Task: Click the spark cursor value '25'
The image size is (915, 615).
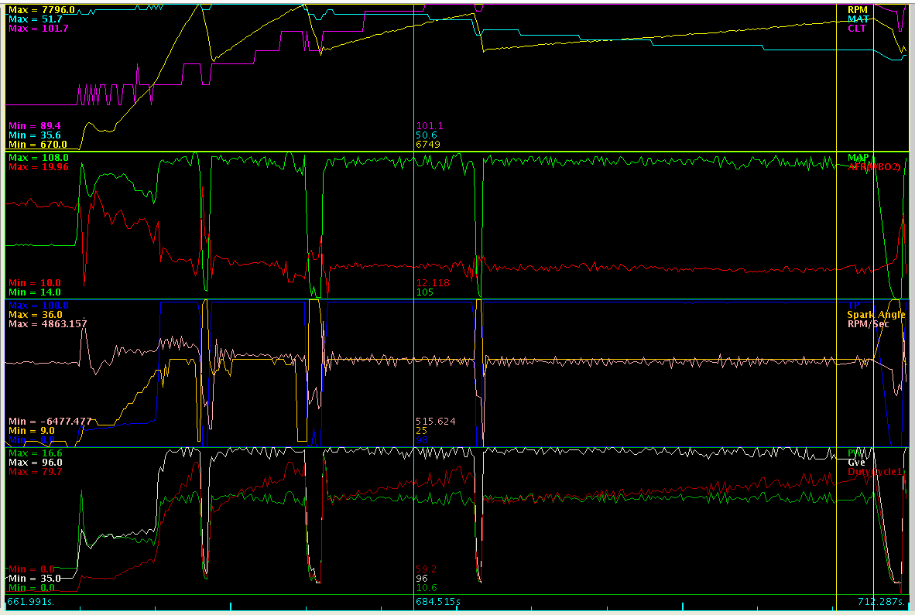Action: point(421,431)
